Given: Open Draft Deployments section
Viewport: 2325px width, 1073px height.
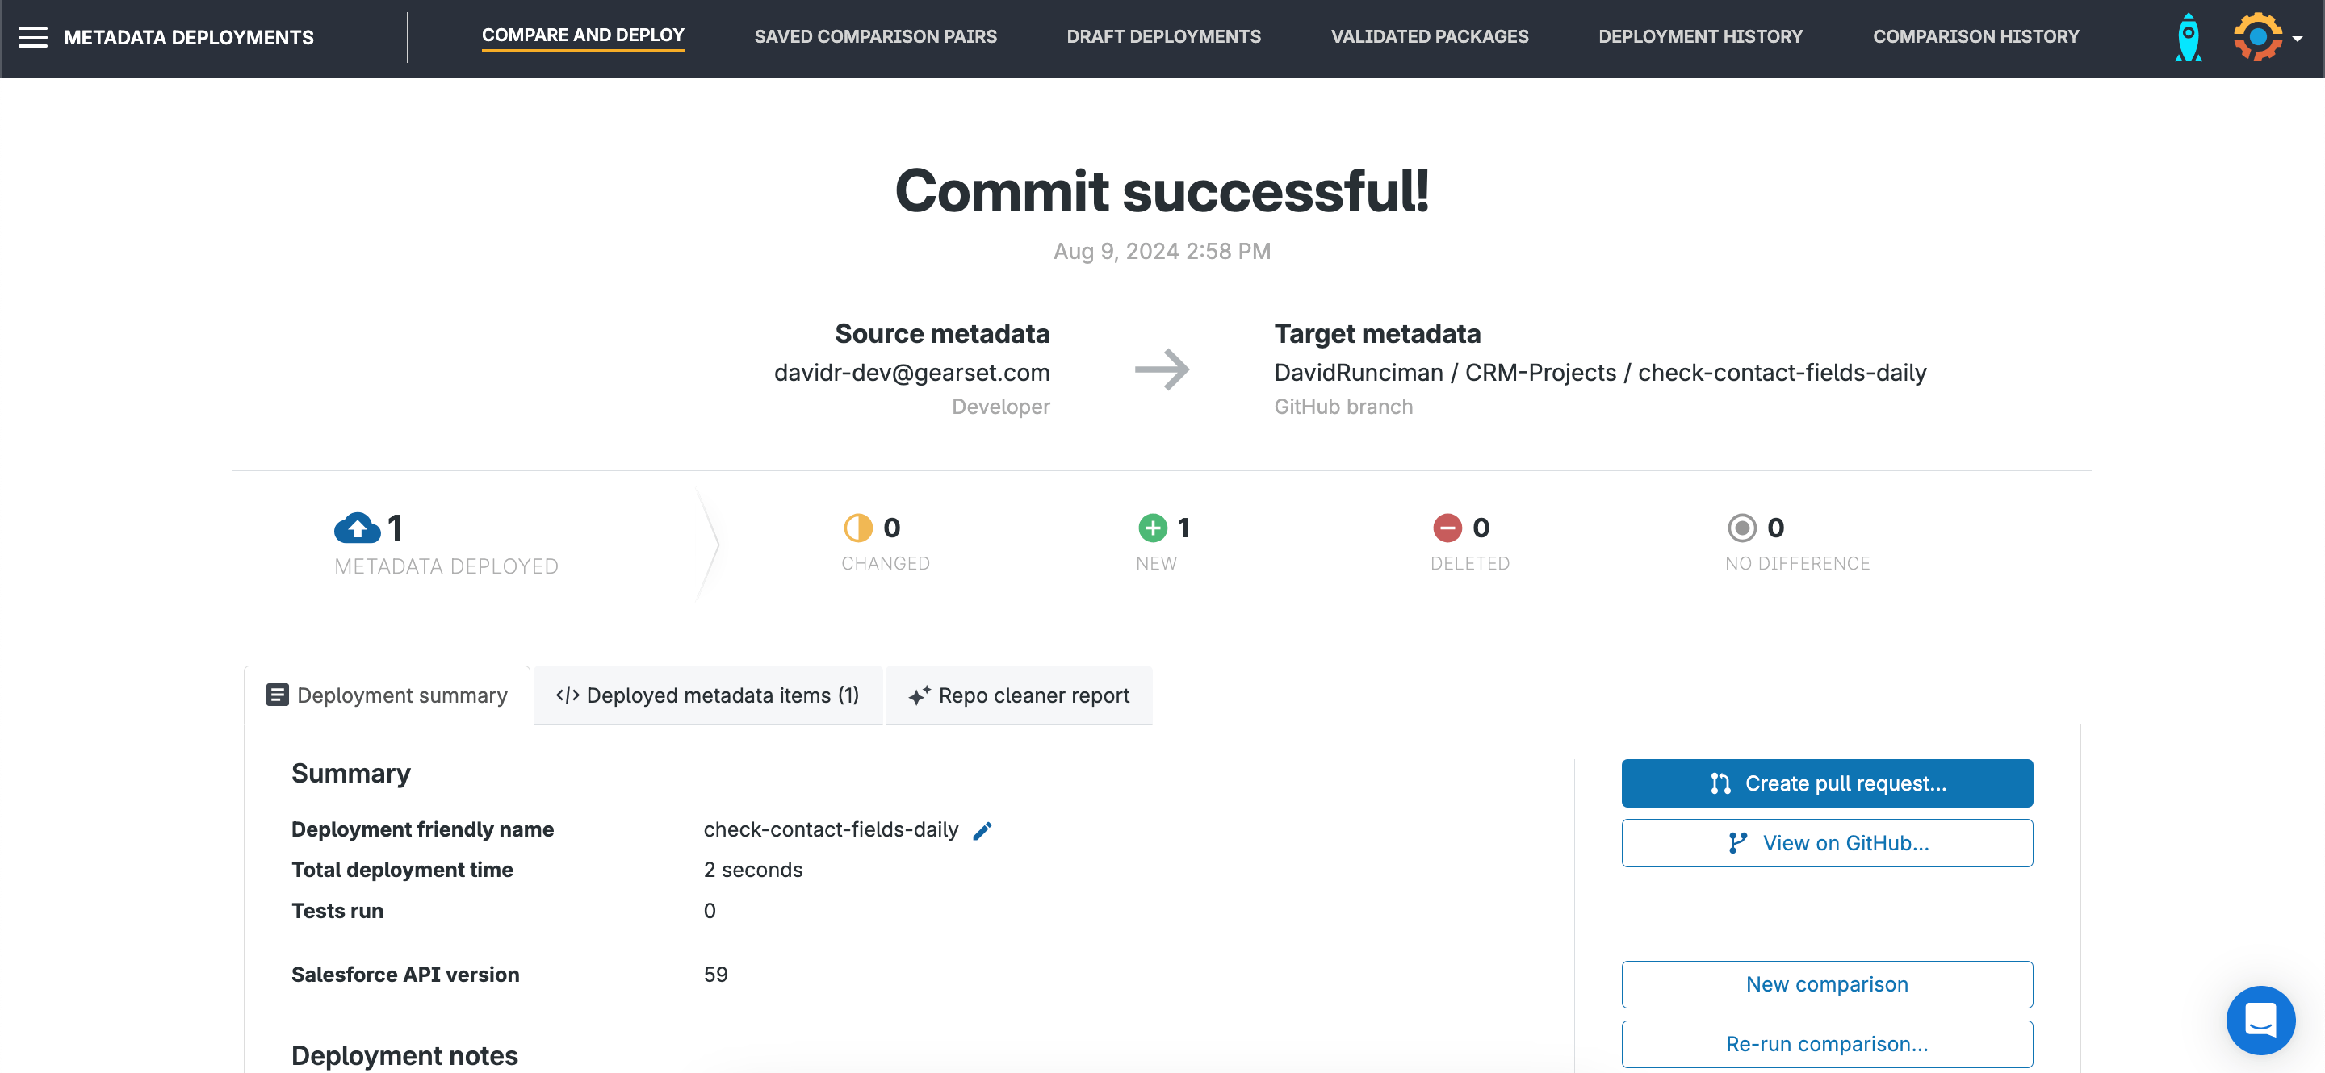Looking at the screenshot, I should (x=1163, y=37).
